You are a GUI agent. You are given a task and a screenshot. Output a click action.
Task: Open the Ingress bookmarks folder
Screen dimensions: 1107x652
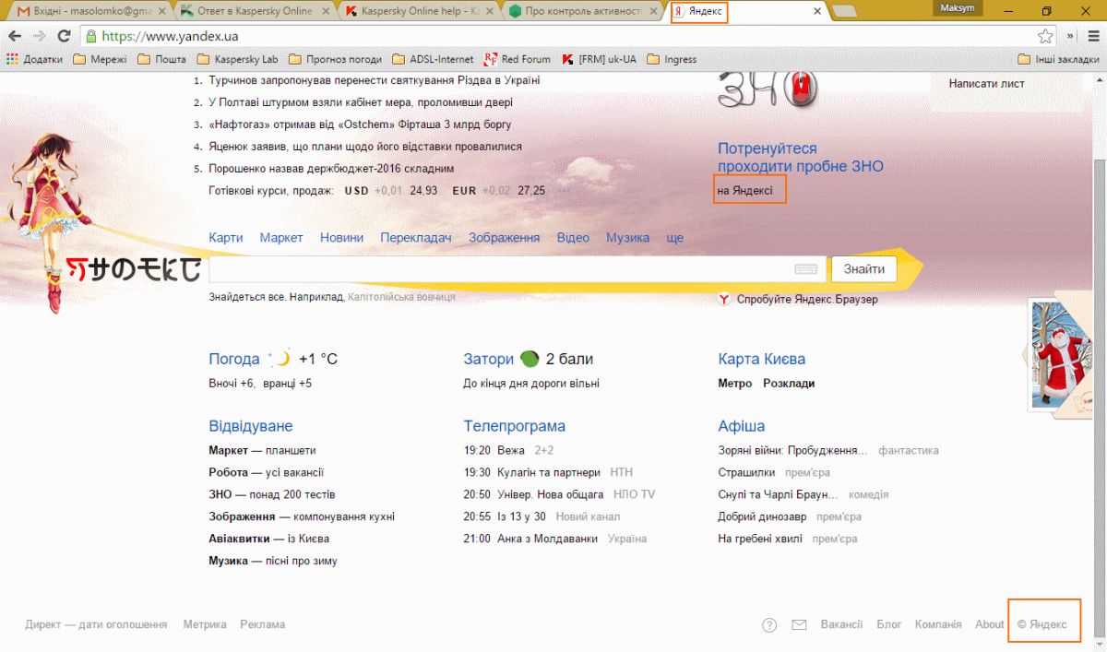tap(672, 59)
